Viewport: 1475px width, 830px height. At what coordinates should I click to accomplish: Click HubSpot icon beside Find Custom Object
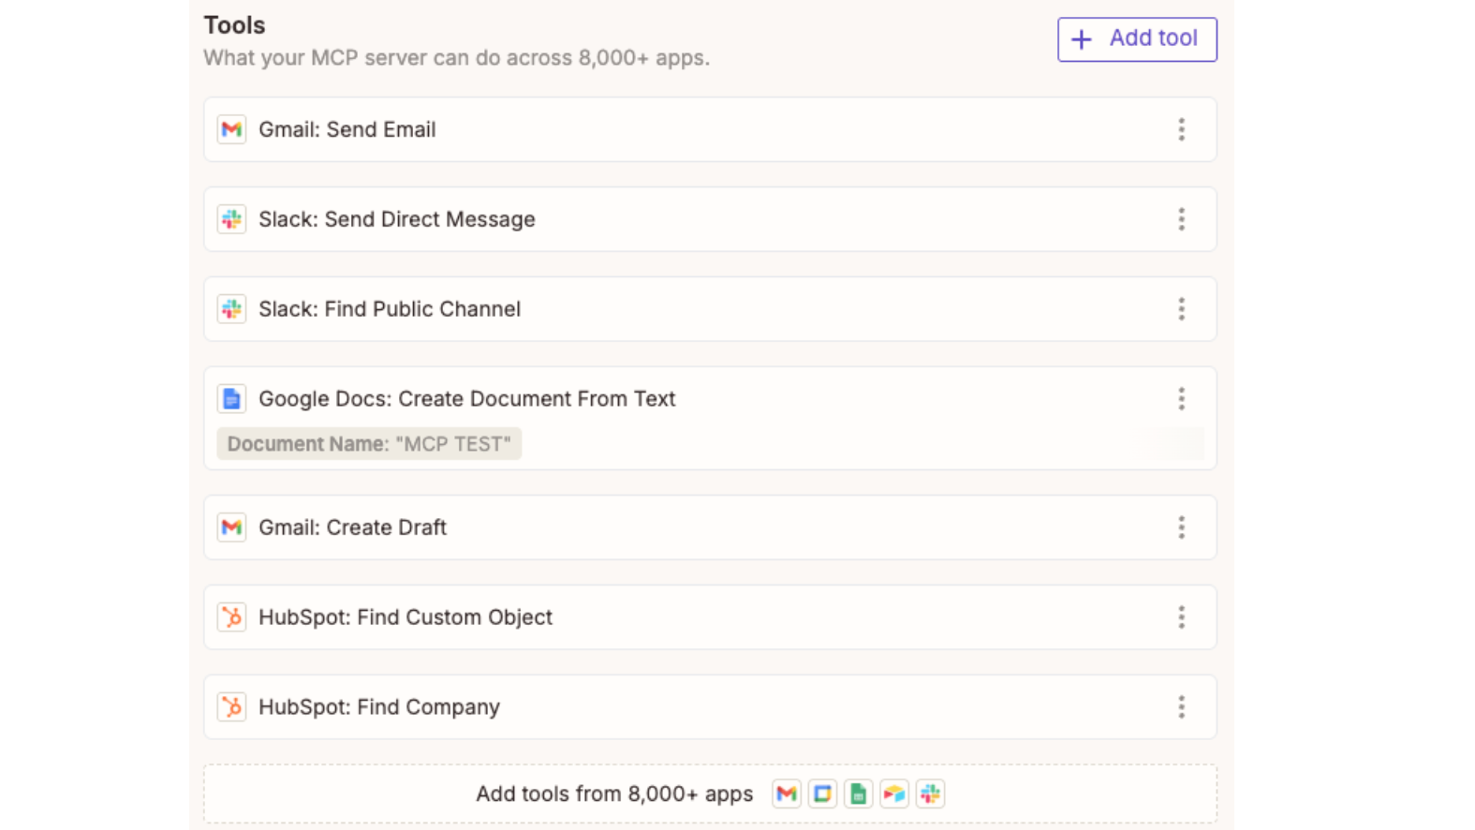click(231, 617)
